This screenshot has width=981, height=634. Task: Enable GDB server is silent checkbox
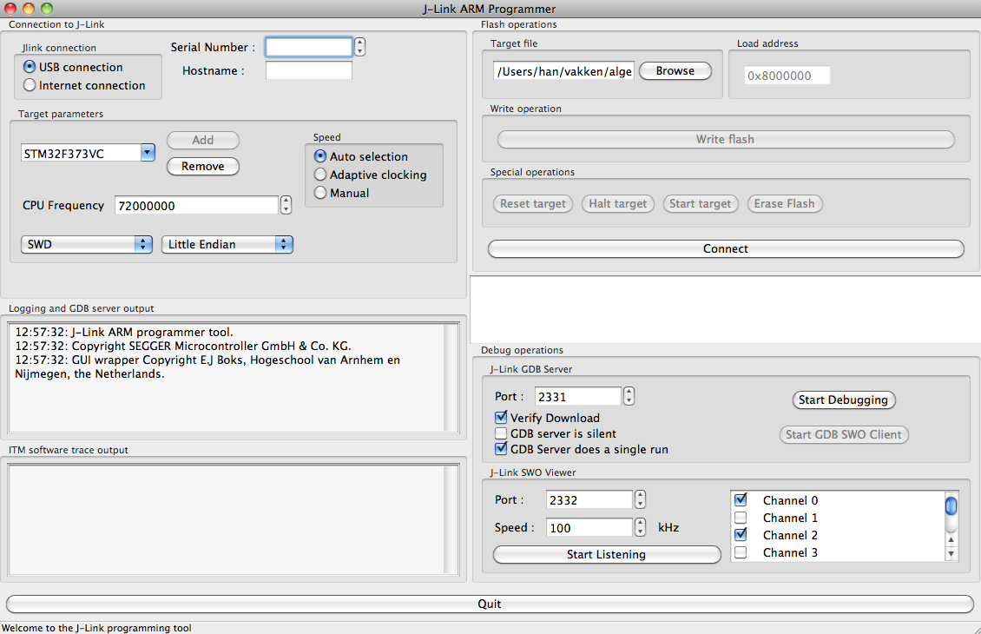(x=501, y=433)
